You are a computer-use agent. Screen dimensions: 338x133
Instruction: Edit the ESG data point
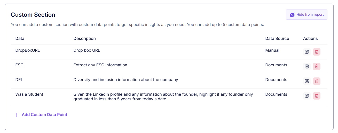click(x=307, y=66)
